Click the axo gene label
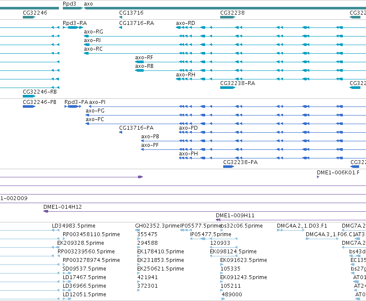Viewport: 366px width, 301px height. tap(88, 4)
